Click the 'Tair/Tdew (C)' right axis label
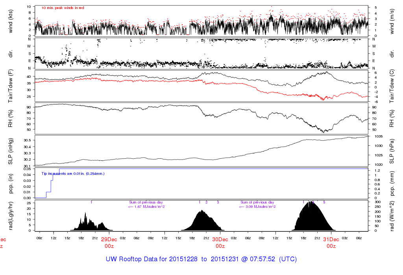The width and height of the screenshot is (403, 275). point(392,86)
